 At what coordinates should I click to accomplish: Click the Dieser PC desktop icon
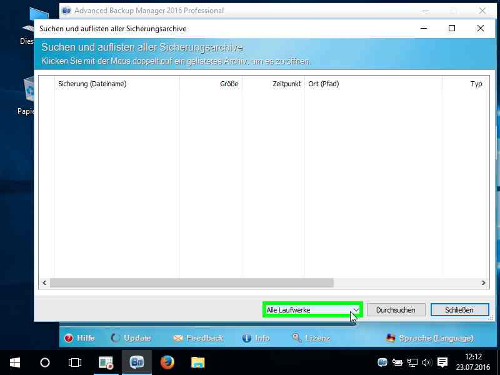click(x=28, y=26)
